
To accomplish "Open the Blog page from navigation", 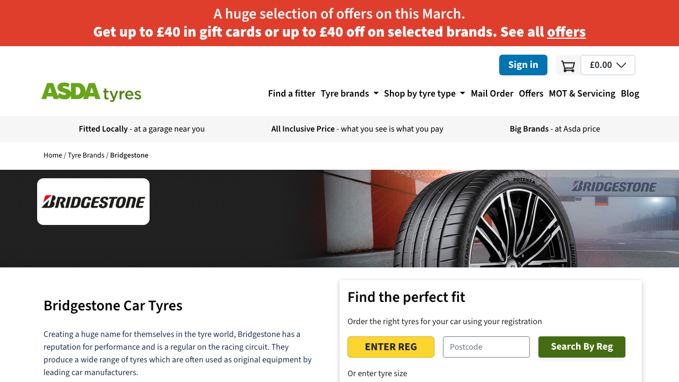I will tap(630, 93).
